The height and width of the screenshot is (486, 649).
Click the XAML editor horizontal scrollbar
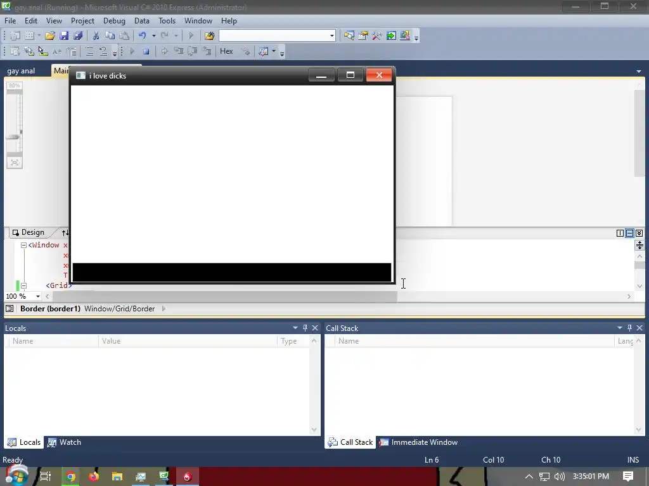click(225, 296)
